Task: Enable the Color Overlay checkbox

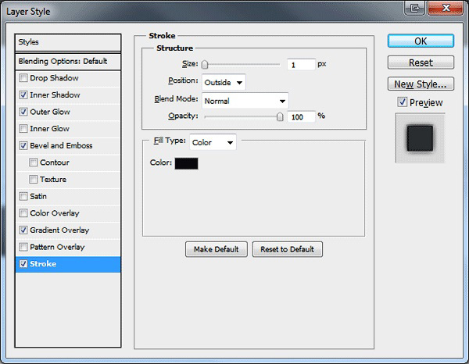Action: coord(23,213)
